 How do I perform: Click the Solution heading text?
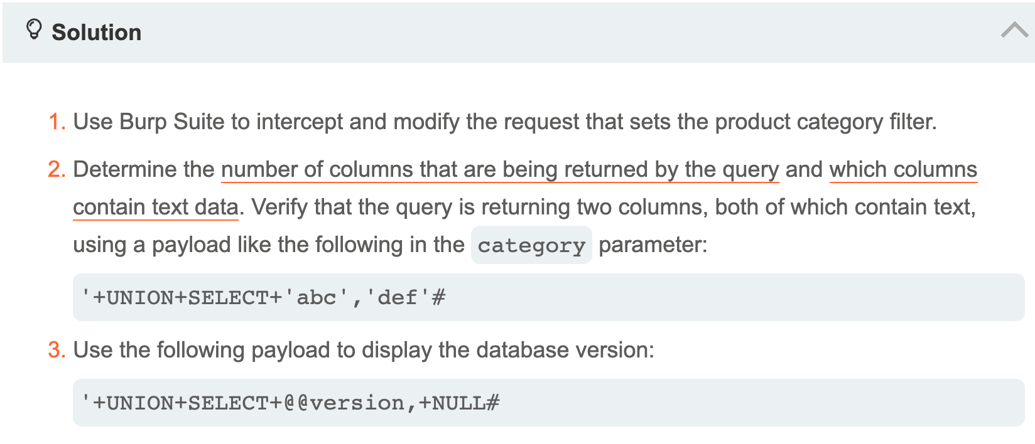click(96, 33)
